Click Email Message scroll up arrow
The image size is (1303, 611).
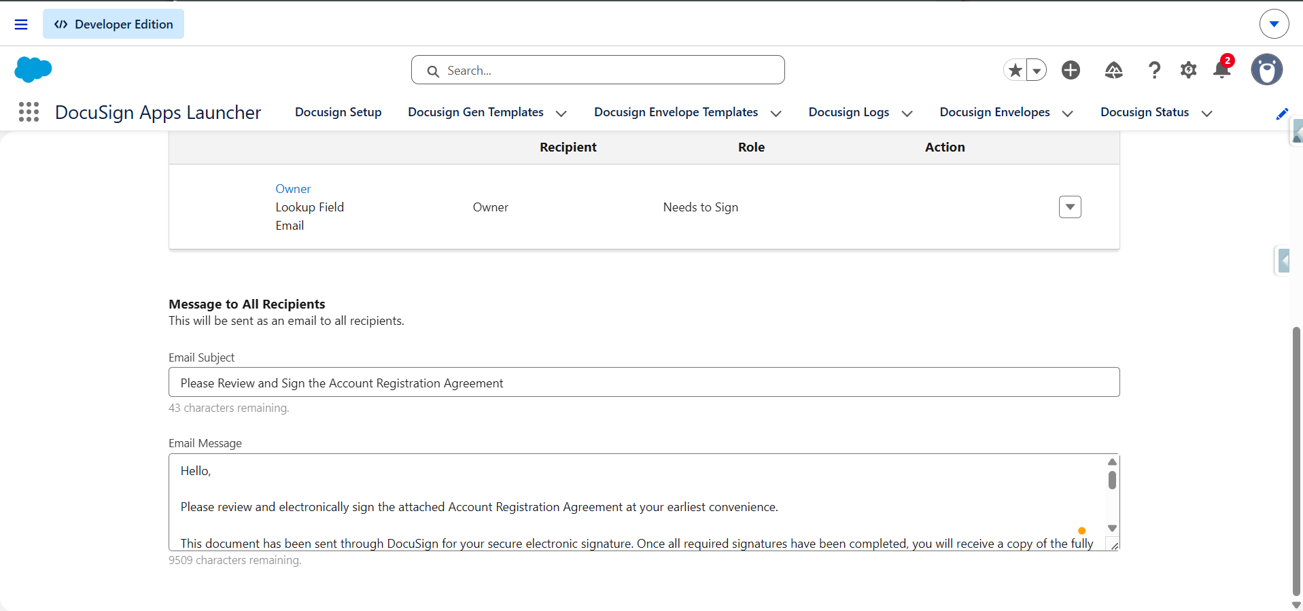[x=1112, y=462]
